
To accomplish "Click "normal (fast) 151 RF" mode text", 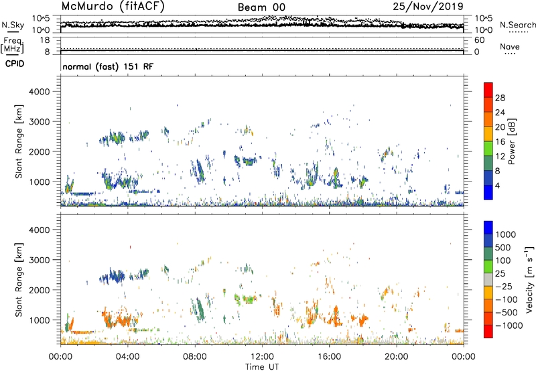I will (x=108, y=66).
